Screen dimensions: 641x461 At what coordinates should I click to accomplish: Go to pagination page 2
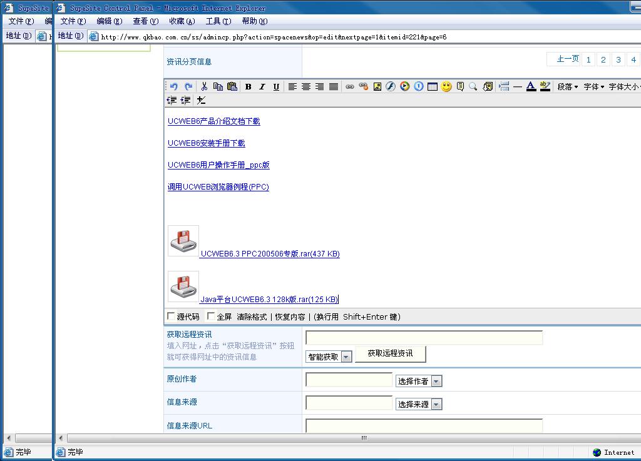point(603,59)
